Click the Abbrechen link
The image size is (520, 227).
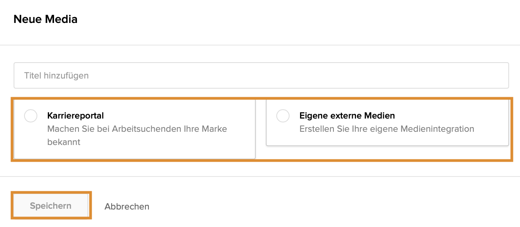(127, 206)
